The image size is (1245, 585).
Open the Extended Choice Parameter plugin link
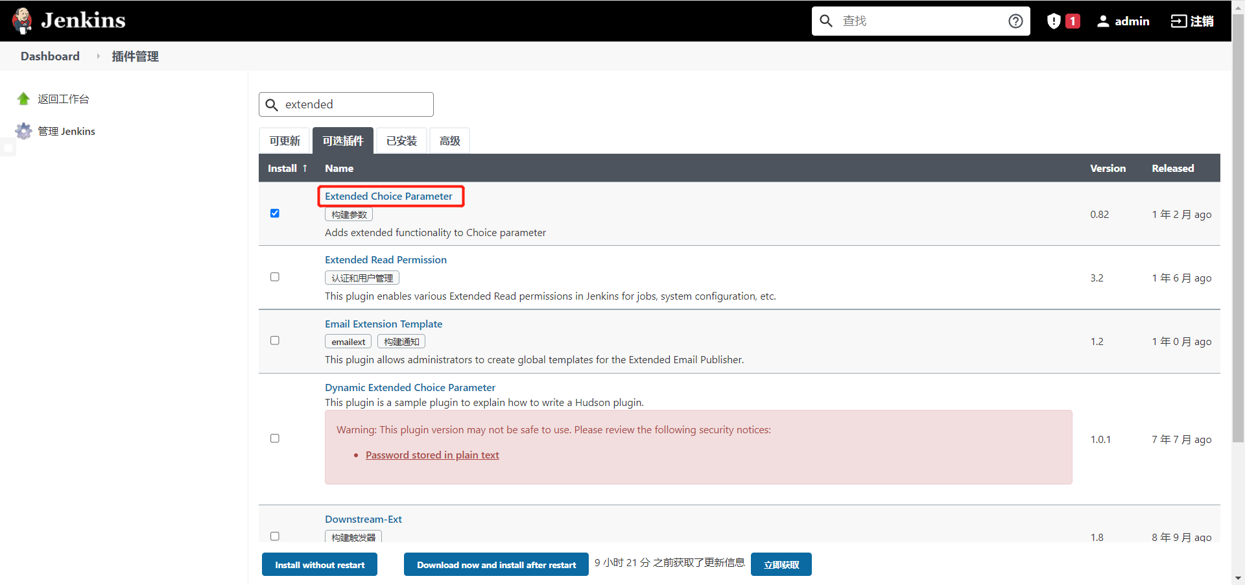pos(388,196)
